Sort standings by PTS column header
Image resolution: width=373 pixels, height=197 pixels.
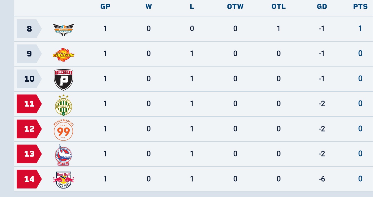click(x=360, y=7)
